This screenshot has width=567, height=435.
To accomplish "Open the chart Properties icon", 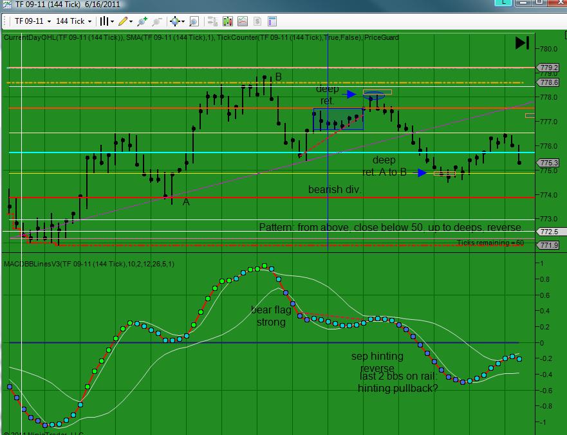I will [272, 22].
